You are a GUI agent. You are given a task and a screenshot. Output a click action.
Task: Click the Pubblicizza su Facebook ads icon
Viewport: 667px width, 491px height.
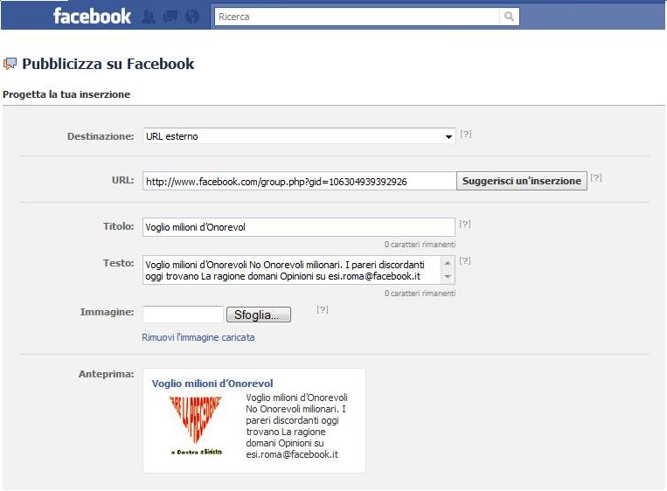tap(10, 64)
